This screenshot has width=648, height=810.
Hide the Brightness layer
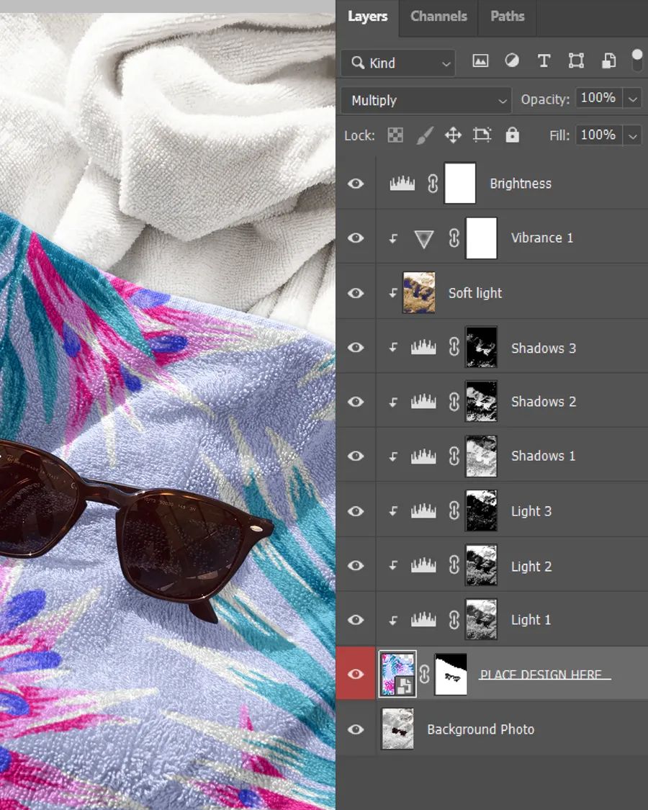pyautogui.click(x=356, y=184)
